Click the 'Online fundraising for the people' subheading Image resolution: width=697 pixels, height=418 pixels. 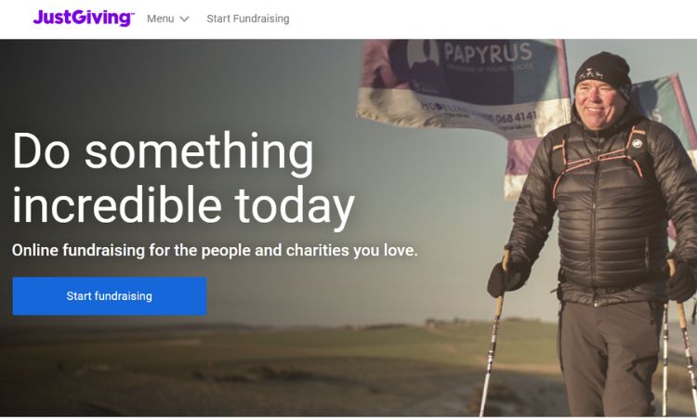[215, 251]
